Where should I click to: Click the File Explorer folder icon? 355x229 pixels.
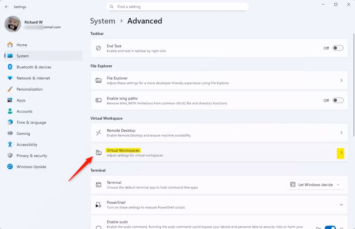(x=98, y=80)
